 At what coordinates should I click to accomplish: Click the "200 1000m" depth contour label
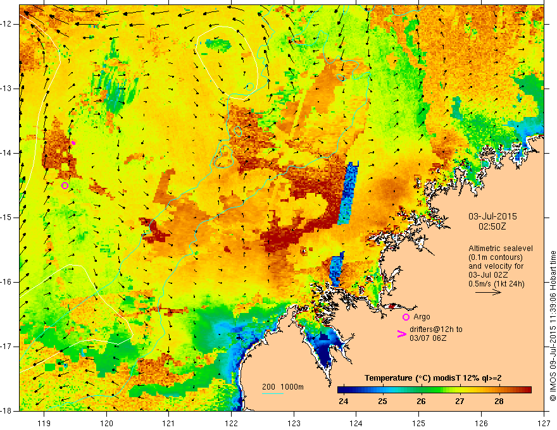pos(283,387)
